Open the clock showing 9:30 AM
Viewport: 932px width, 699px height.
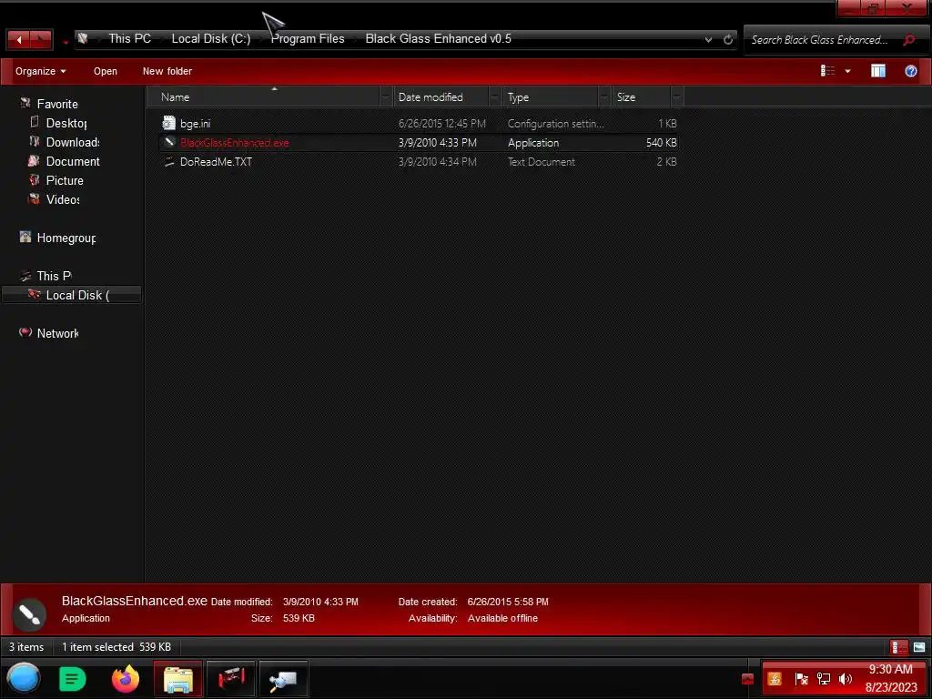(890, 678)
